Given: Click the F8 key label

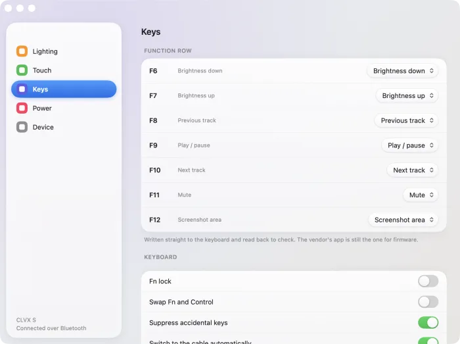Looking at the screenshot, I should 153,120.
